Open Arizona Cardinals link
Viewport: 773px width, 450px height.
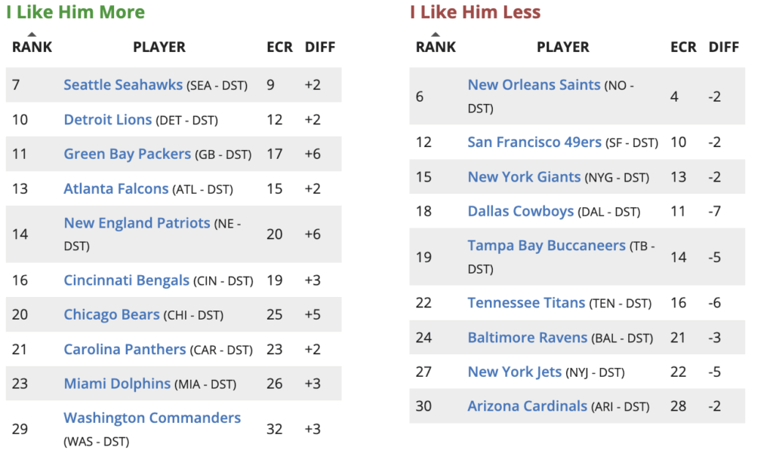pos(527,406)
